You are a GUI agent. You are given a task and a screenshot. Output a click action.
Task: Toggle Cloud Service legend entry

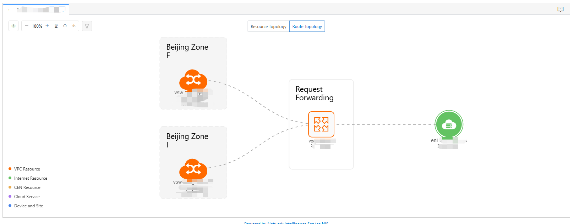click(x=24, y=197)
